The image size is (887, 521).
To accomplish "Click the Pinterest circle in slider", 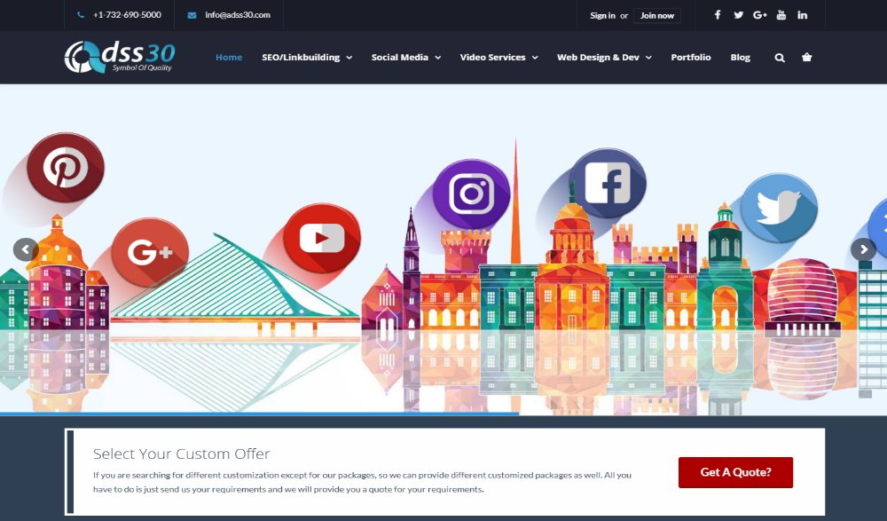I will click(66, 167).
